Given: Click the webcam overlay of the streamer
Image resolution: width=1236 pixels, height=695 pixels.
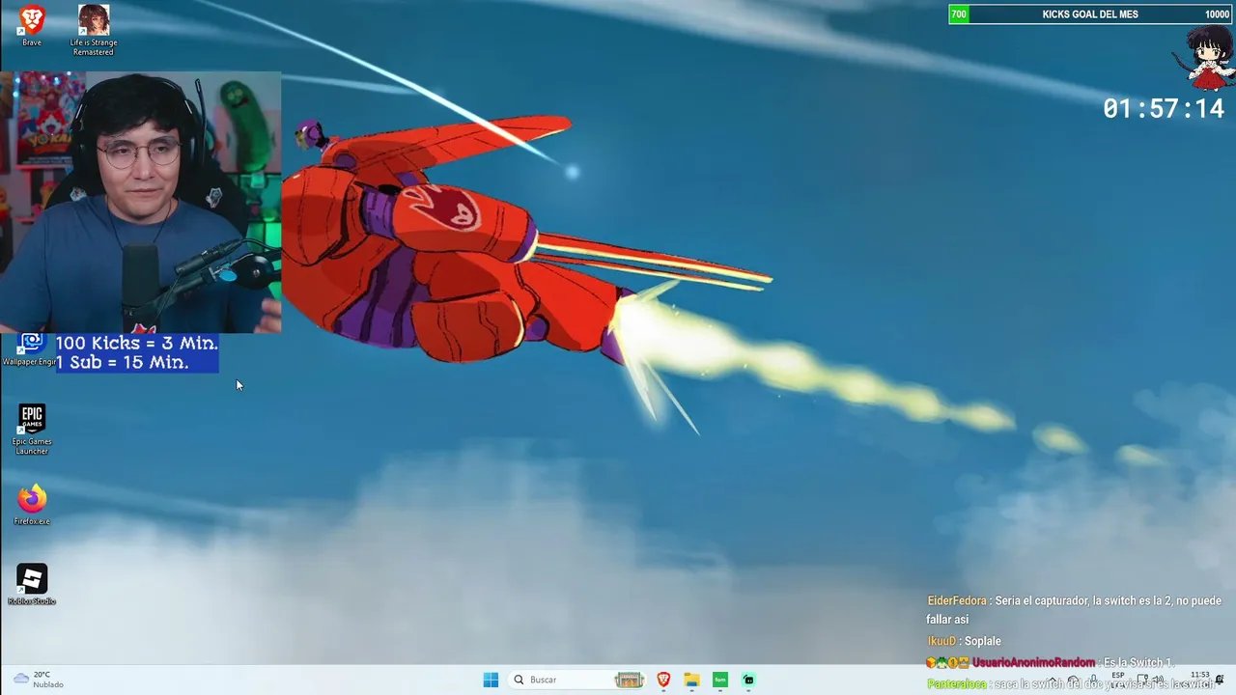Looking at the screenshot, I should (x=141, y=203).
